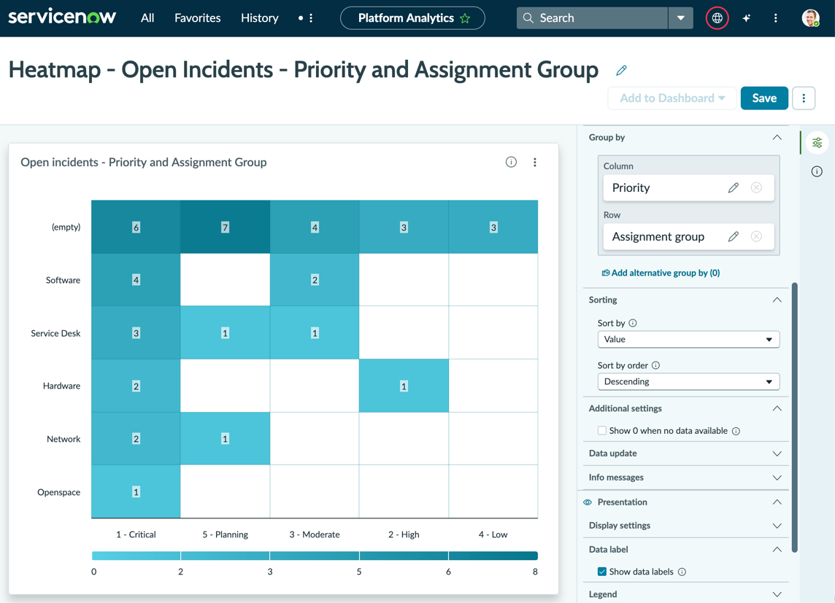Image resolution: width=835 pixels, height=603 pixels.
Task: Toggle the Presentation eye icon
Action: pyautogui.click(x=588, y=502)
